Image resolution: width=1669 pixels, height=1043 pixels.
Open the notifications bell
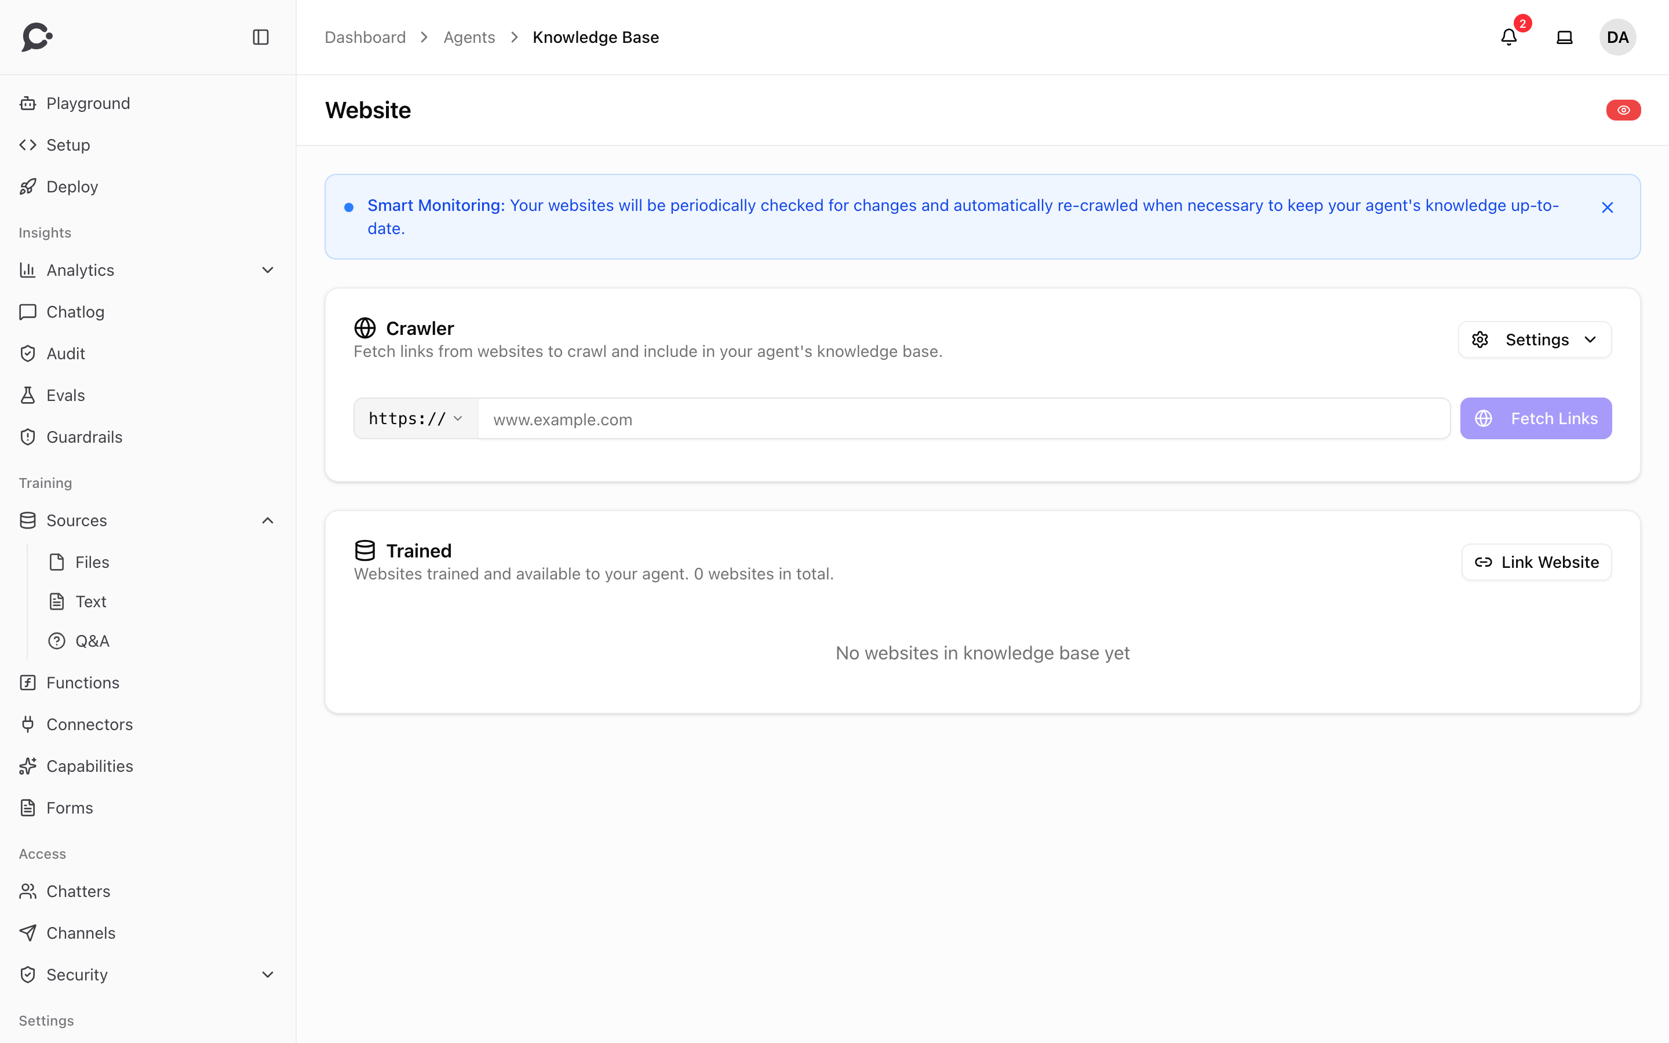(1509, 37)
